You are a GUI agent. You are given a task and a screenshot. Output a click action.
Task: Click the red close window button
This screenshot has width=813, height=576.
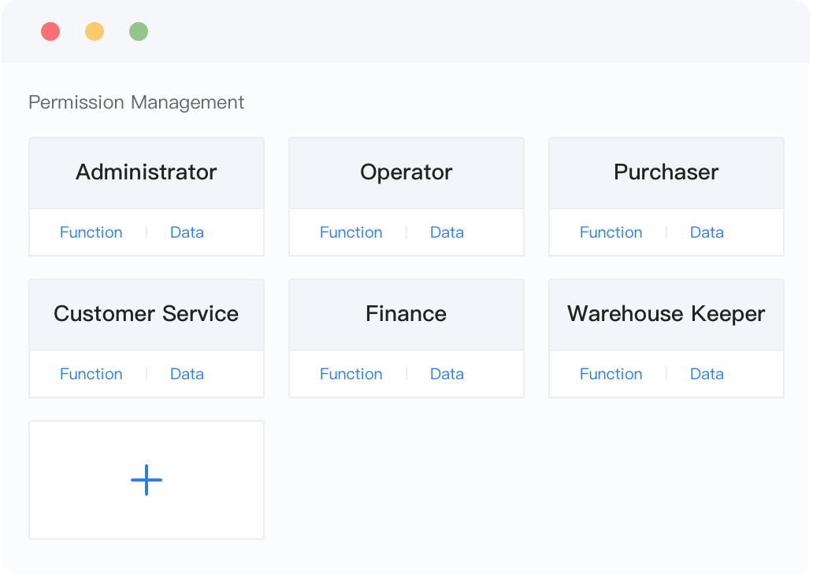tap(50, 31)
